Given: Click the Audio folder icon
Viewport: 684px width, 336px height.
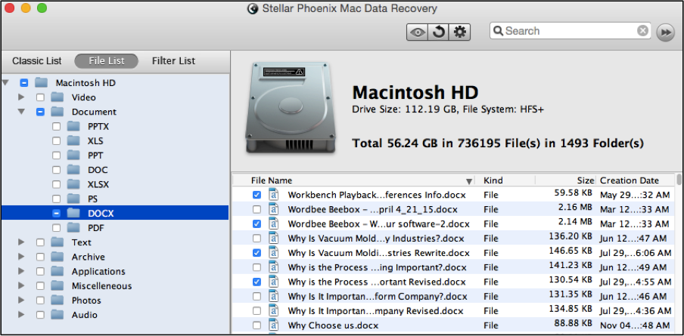Looking at the screenshot, I should 58,315.
